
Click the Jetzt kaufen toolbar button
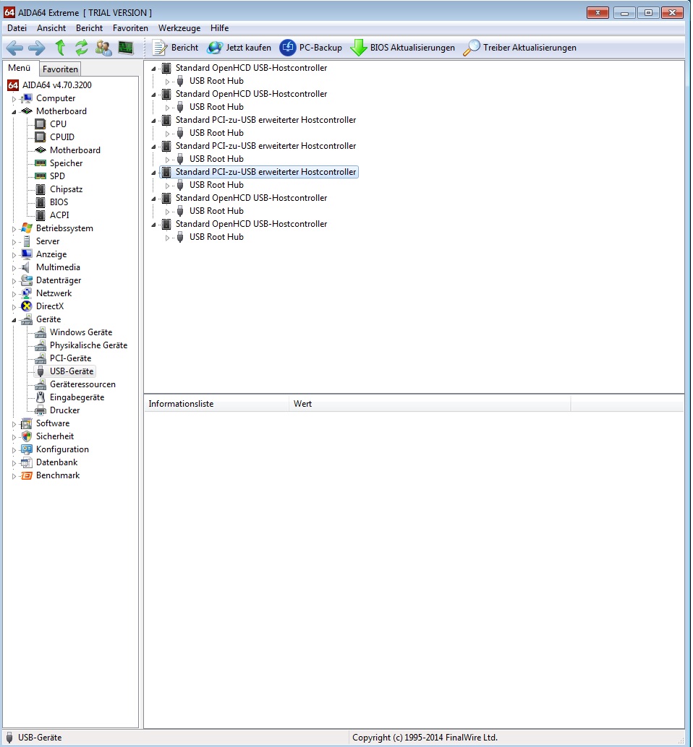pos(239,48)
